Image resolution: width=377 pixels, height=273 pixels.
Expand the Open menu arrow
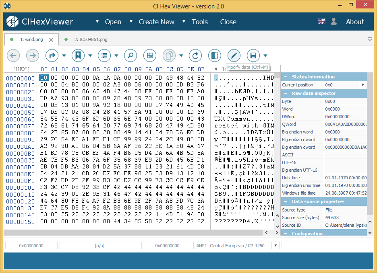(x=97, y=21)
